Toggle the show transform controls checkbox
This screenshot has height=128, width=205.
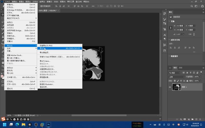pyautogui.click(x=38, y=6)
